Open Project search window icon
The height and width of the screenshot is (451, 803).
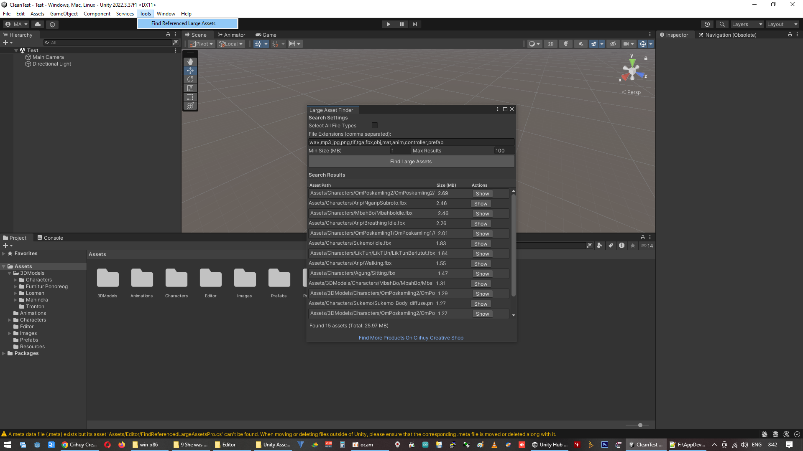point(590,246)
